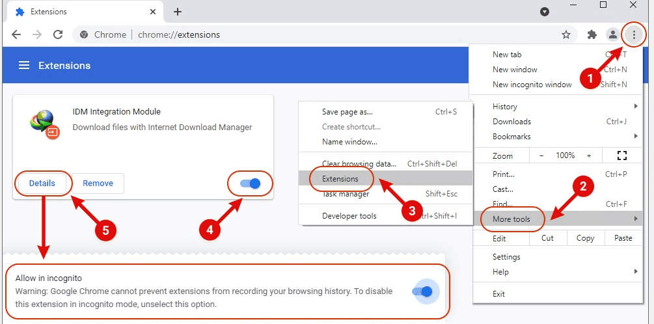The height and width of the screenshot is (324, 654).
Task: Click the IDM Integration Module icon
Action: coord(45,124)
